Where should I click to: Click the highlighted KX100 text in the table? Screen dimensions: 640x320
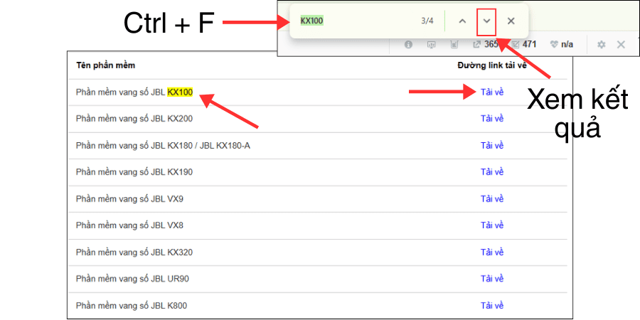click(x=180, y=92)
